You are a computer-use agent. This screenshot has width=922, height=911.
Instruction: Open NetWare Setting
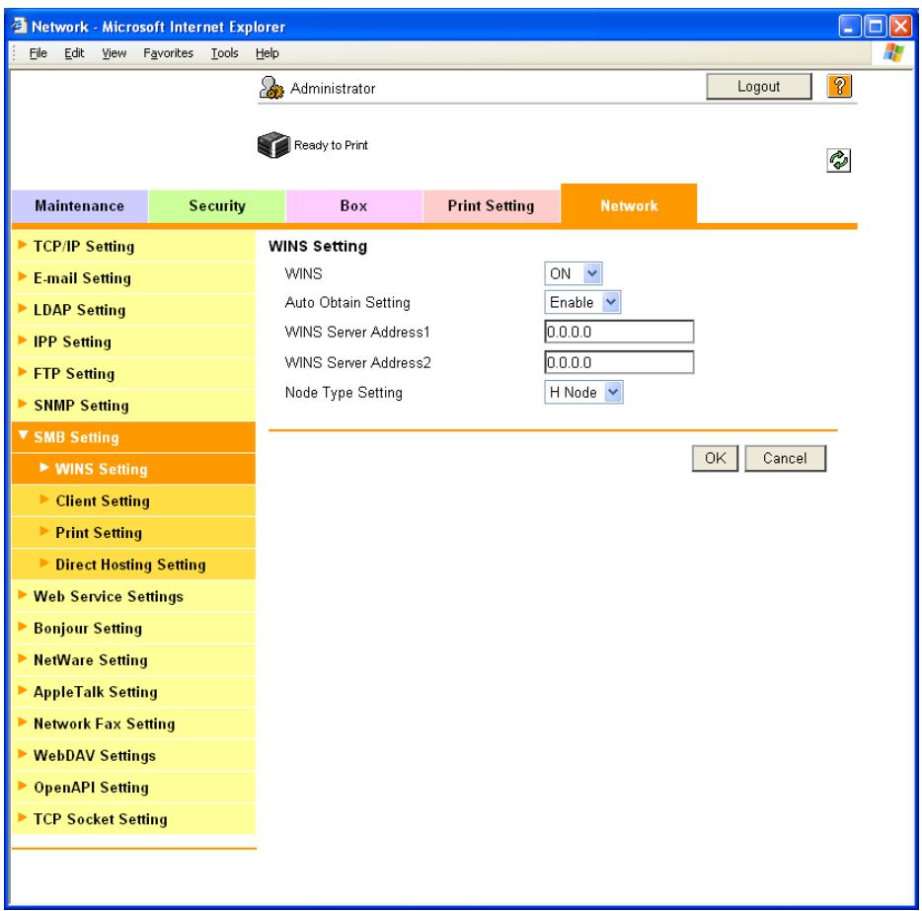(133, 659)
